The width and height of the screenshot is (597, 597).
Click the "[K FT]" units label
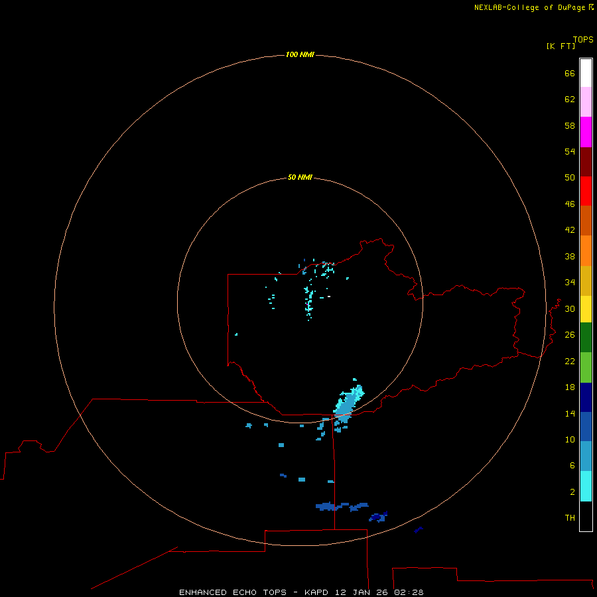click(x=561, y=46)
